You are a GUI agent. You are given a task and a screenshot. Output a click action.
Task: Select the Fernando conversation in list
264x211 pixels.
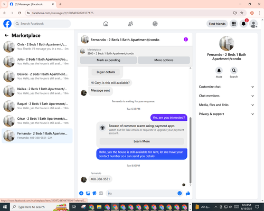click(37, 136)
